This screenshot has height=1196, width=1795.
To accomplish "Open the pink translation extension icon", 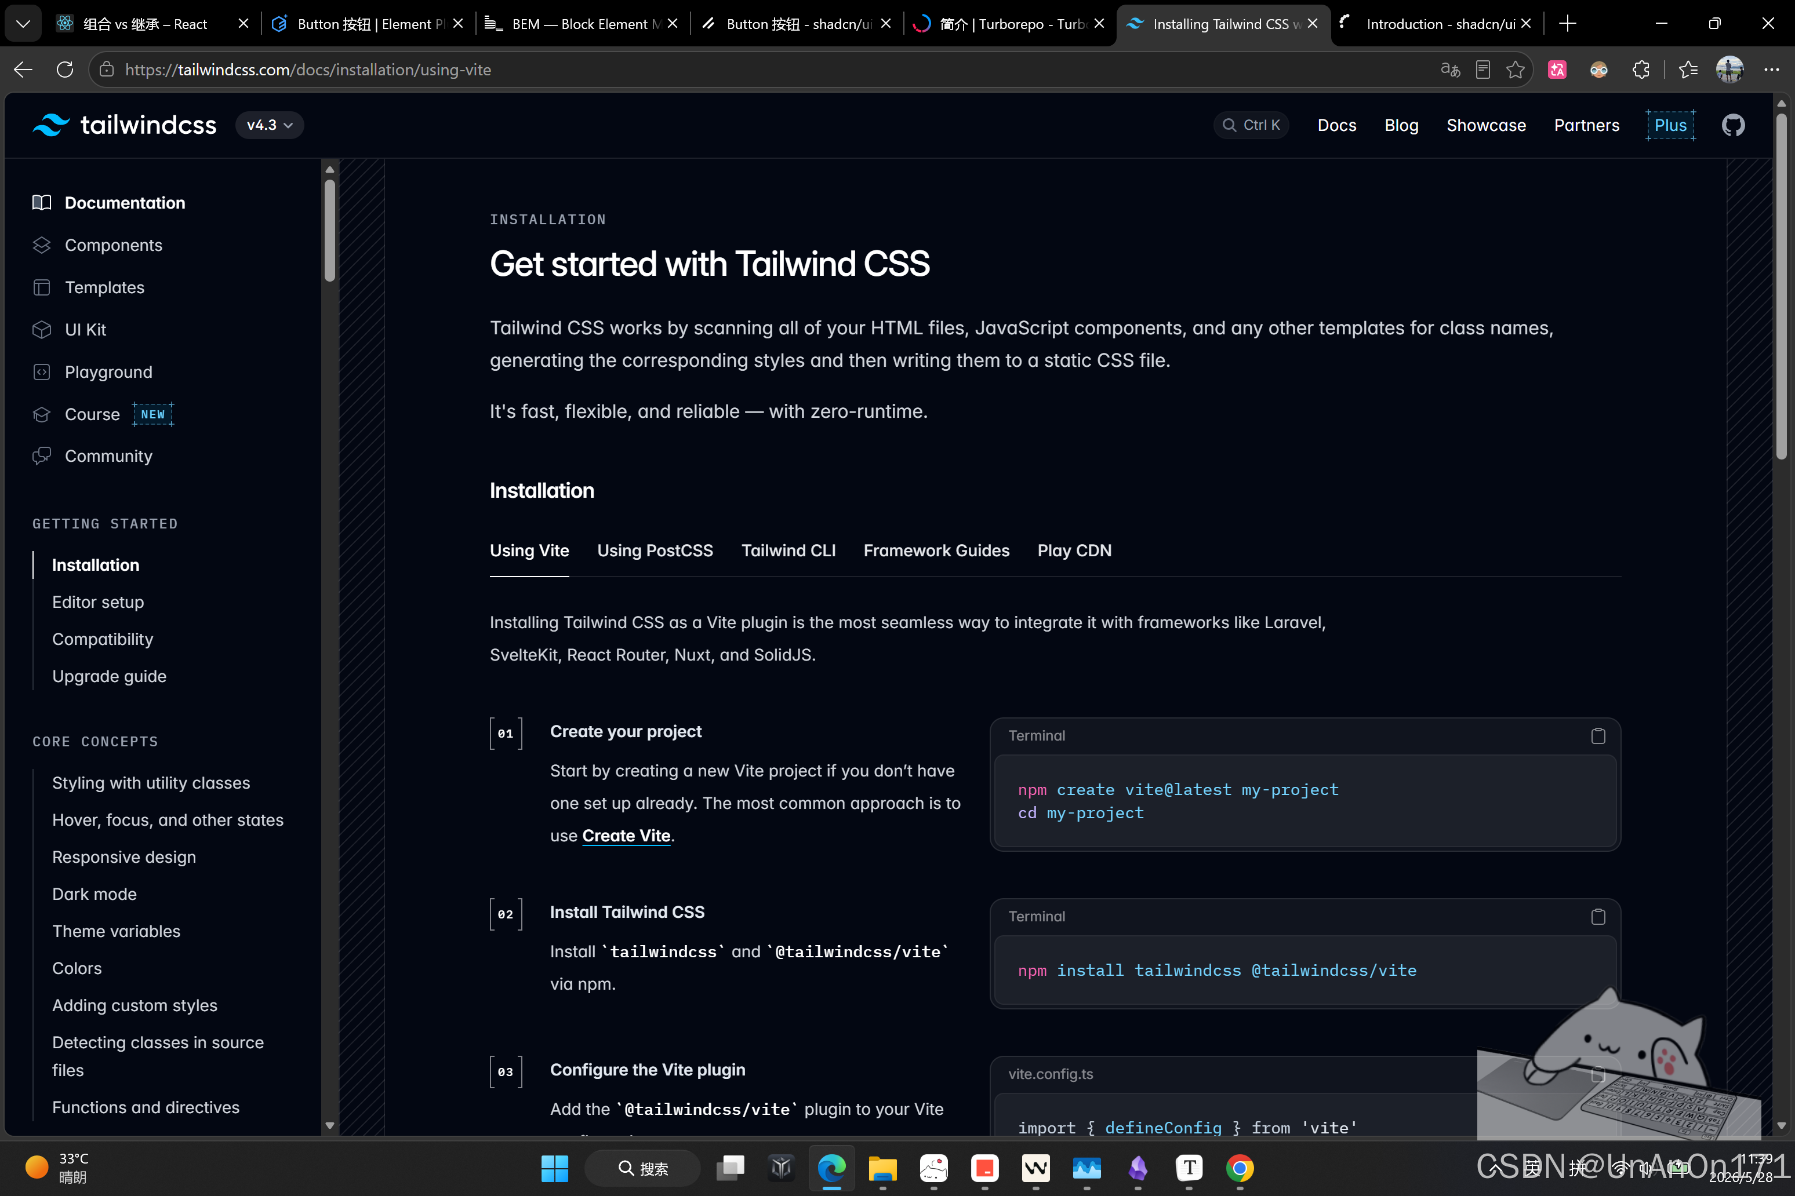I will 1557,70.
